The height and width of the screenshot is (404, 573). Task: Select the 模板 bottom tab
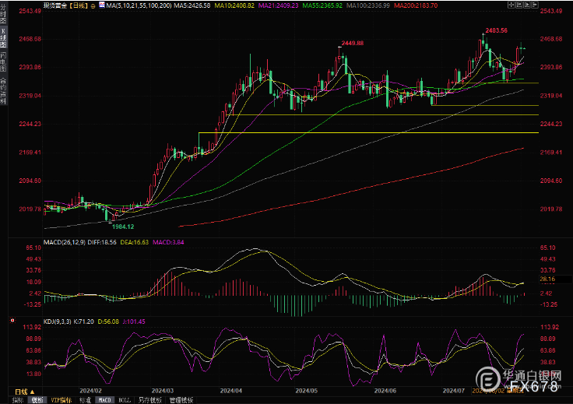pos(37,399)
